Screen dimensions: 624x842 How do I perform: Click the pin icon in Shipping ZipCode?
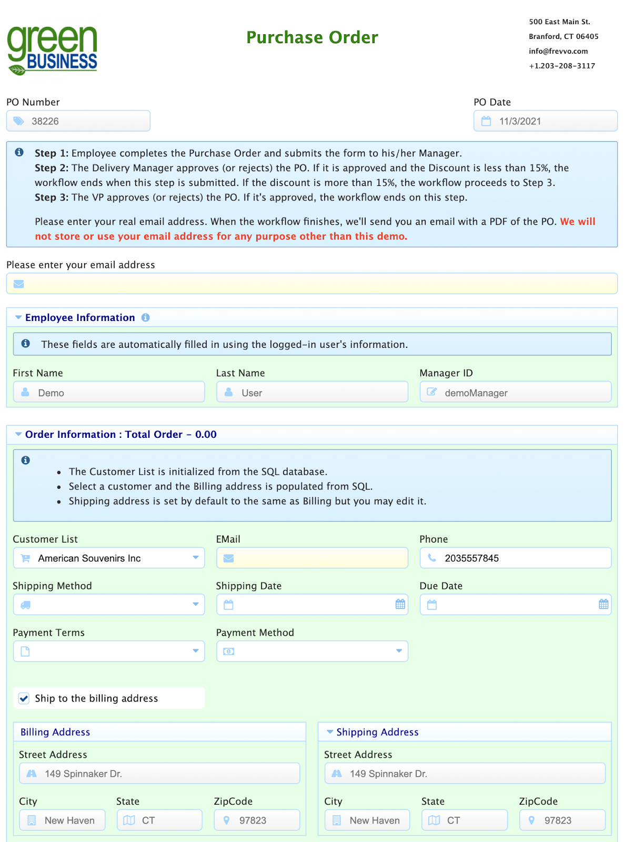(x=531, y=820)
